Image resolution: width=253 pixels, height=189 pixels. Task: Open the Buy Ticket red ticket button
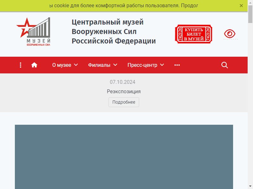point(194,34)
